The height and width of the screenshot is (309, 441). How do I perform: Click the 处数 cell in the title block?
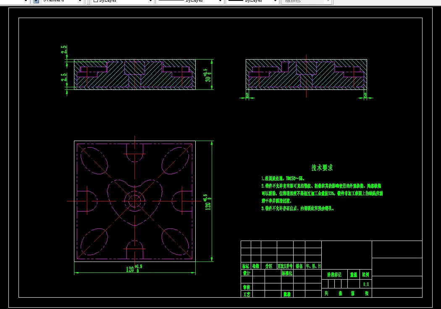pos(256,266)
